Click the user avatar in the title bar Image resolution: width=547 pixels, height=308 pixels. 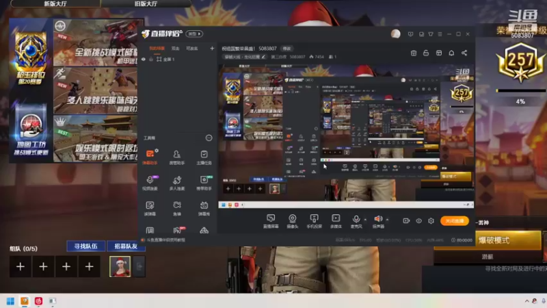point(396,34)
